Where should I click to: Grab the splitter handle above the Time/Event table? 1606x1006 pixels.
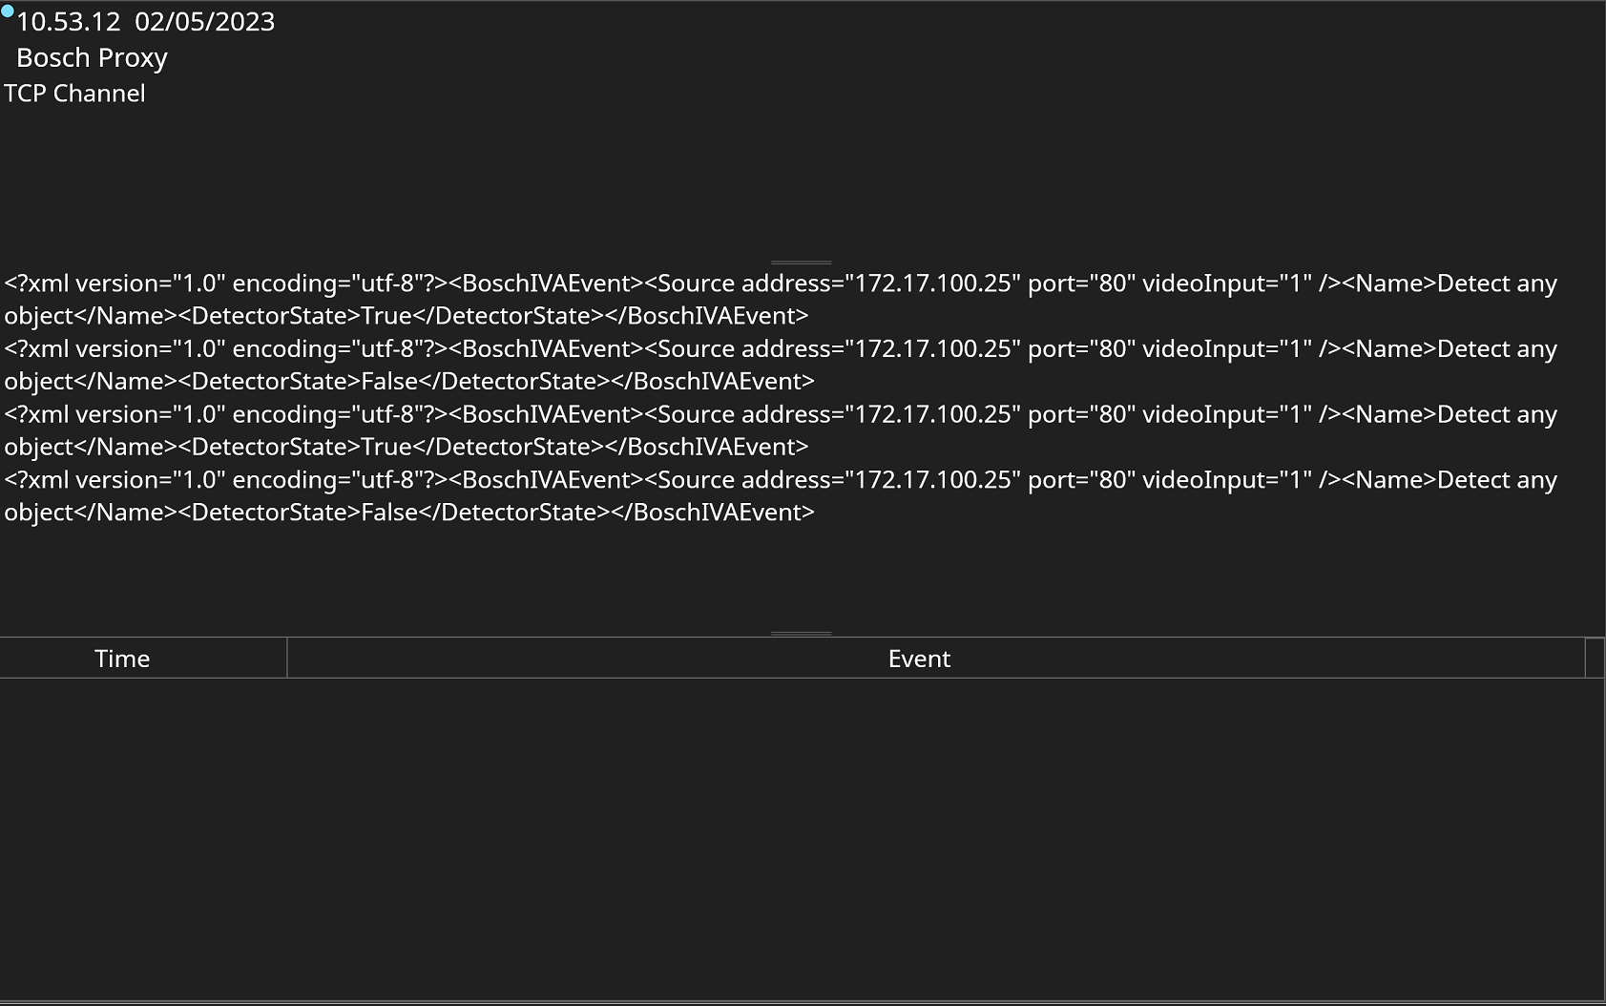coord(801,632)
